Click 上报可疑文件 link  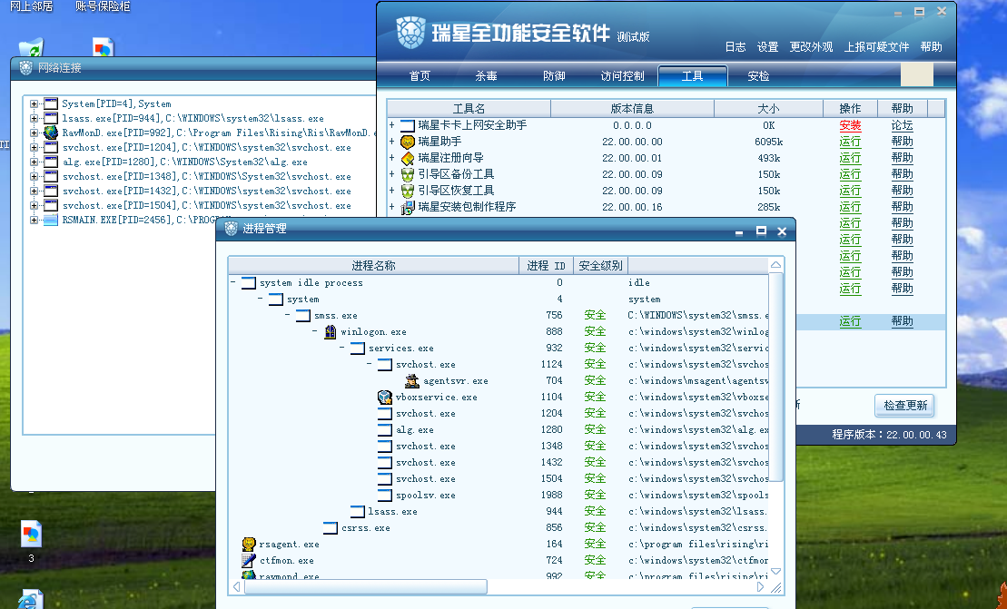click(x=876, y=47)
